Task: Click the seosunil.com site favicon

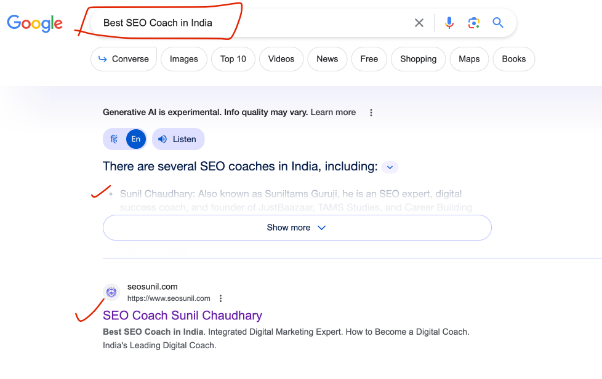Action: coord(111,292)
